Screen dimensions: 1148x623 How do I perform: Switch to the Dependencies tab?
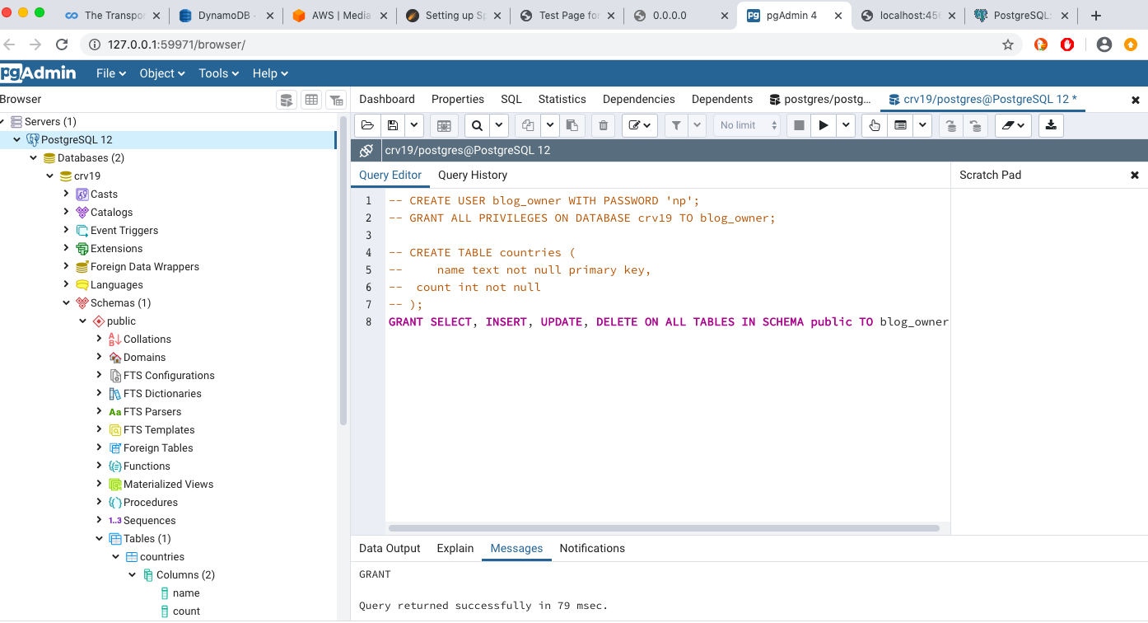tap(639, 99)
